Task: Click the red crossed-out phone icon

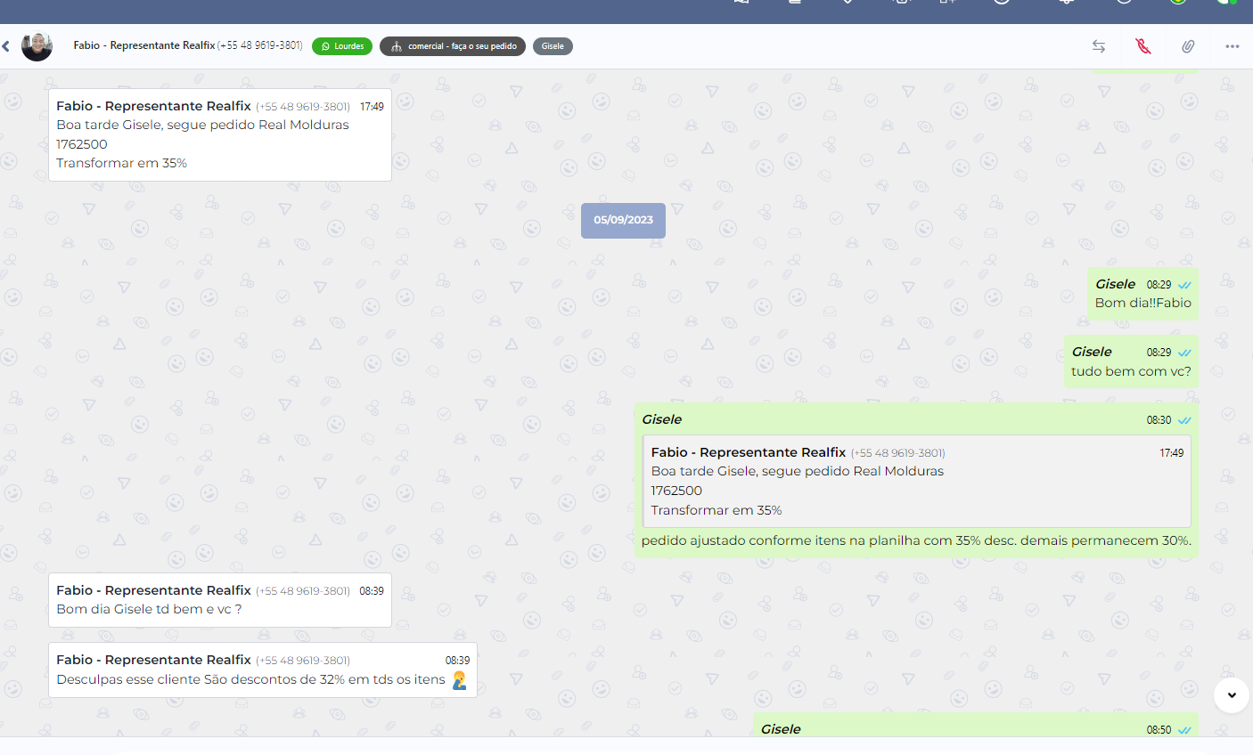Action: tap(1143, 46)
